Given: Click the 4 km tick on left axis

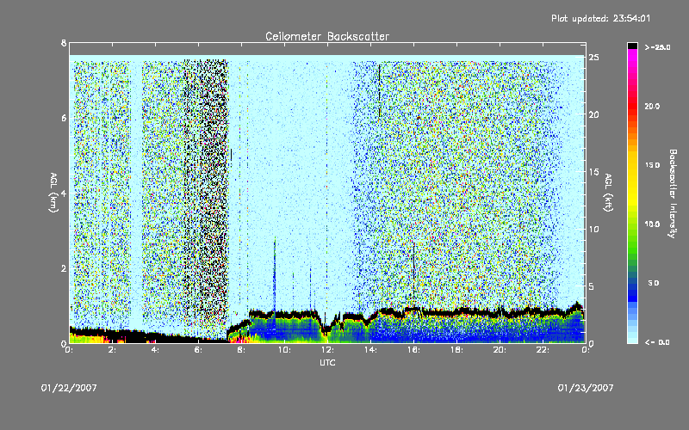Looking at the screenshot, I should pyautogui.click(x=64, y=193).
